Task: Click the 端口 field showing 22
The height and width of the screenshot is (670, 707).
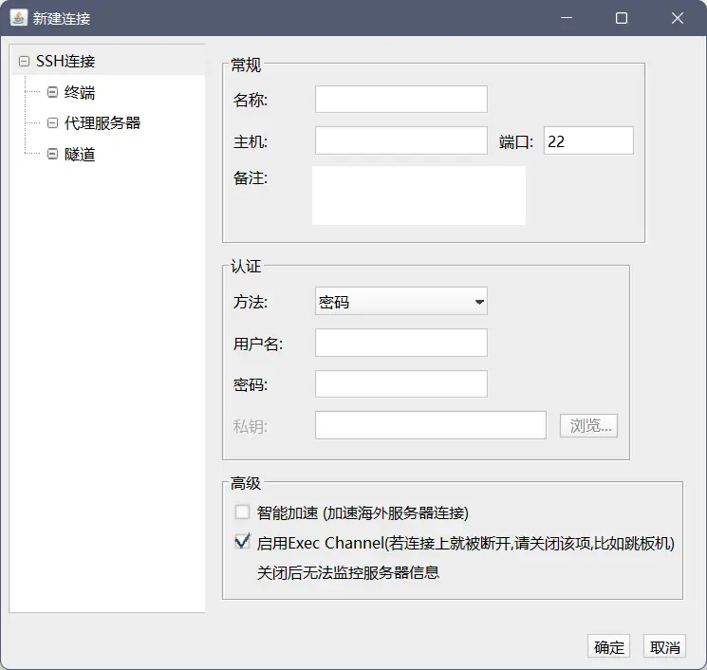Action: pyautogui.click(x=588, y=140)
